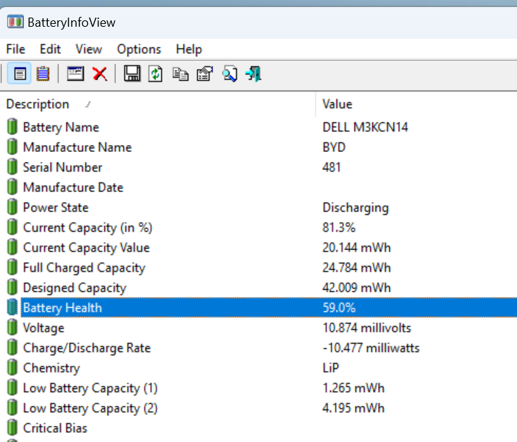Click the Discharging power state value

355,208
